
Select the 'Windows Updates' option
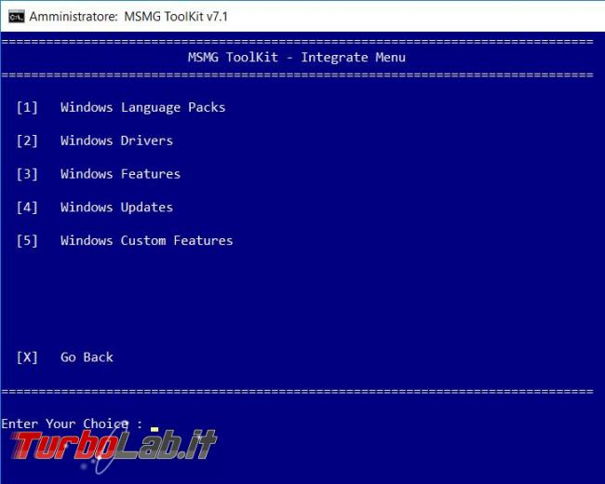coord(116,208)
